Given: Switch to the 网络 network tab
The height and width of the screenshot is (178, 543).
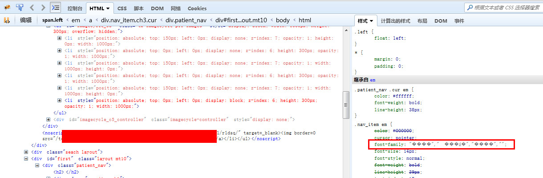Looking at the screenshot, I should [x=176, y=8].
